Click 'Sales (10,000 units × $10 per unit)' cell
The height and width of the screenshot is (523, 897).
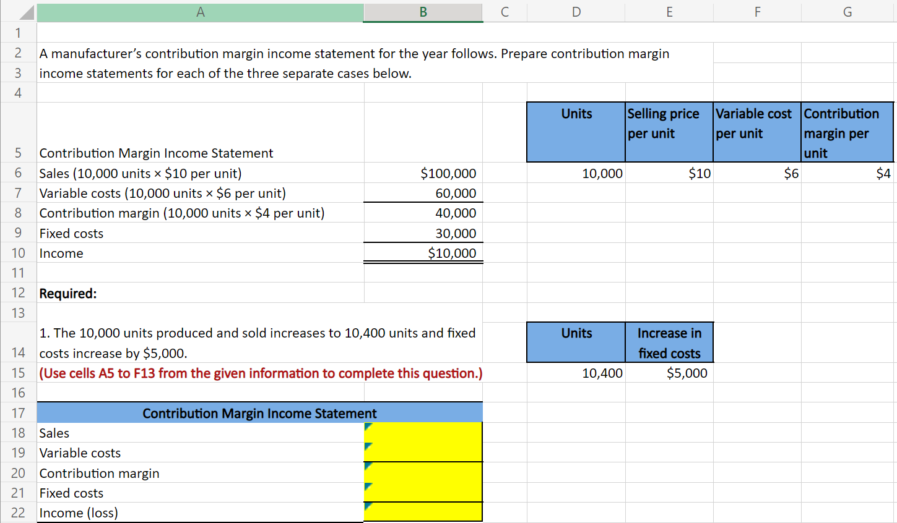pos(200,173)
